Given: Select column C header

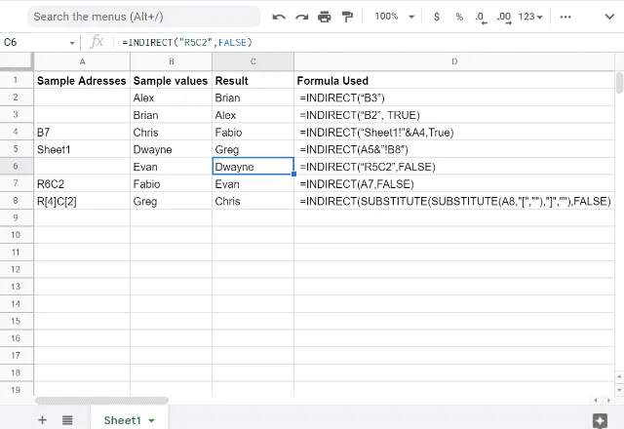Looking at the screenshot, I should point(253,61).
